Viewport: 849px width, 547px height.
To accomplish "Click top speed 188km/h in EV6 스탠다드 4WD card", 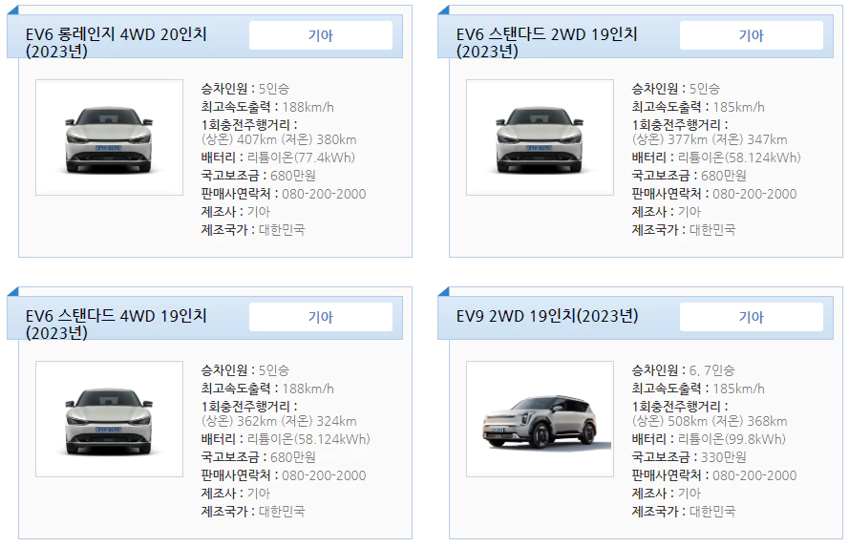I will 308,389.
